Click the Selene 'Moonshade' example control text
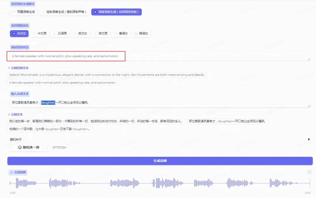The height and width of the screenshot is (198, 316). tap(107, 75)
